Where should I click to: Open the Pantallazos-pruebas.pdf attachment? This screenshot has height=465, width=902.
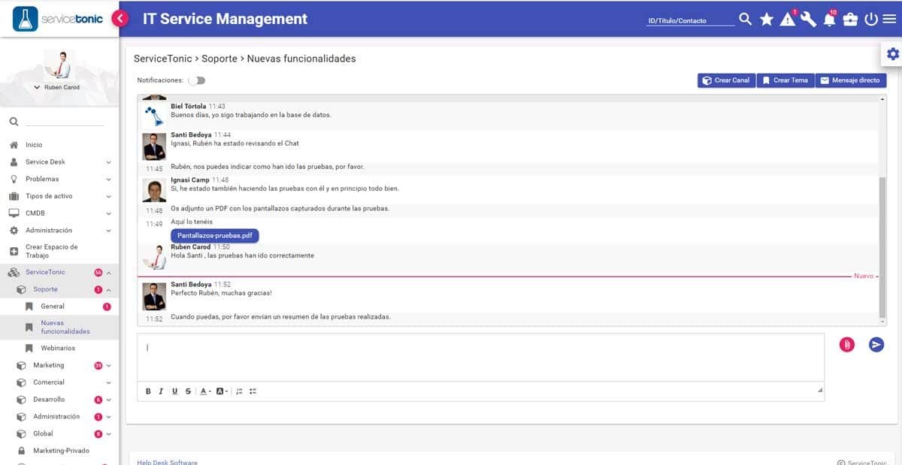tap(214, 235)
